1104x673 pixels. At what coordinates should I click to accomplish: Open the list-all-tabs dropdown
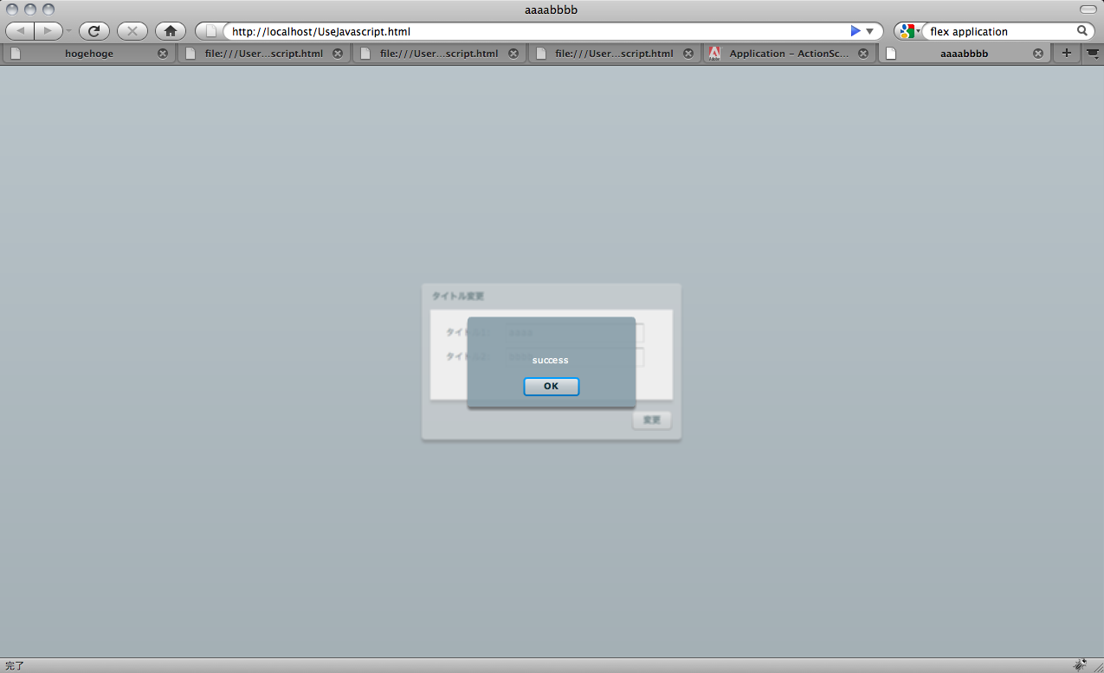click(x=1092, y=54)
